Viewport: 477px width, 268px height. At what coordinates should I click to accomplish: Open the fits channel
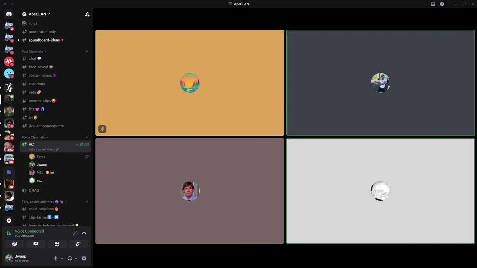(x=55, y=109)
